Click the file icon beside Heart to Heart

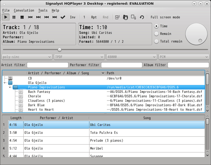tap(21, 109)
